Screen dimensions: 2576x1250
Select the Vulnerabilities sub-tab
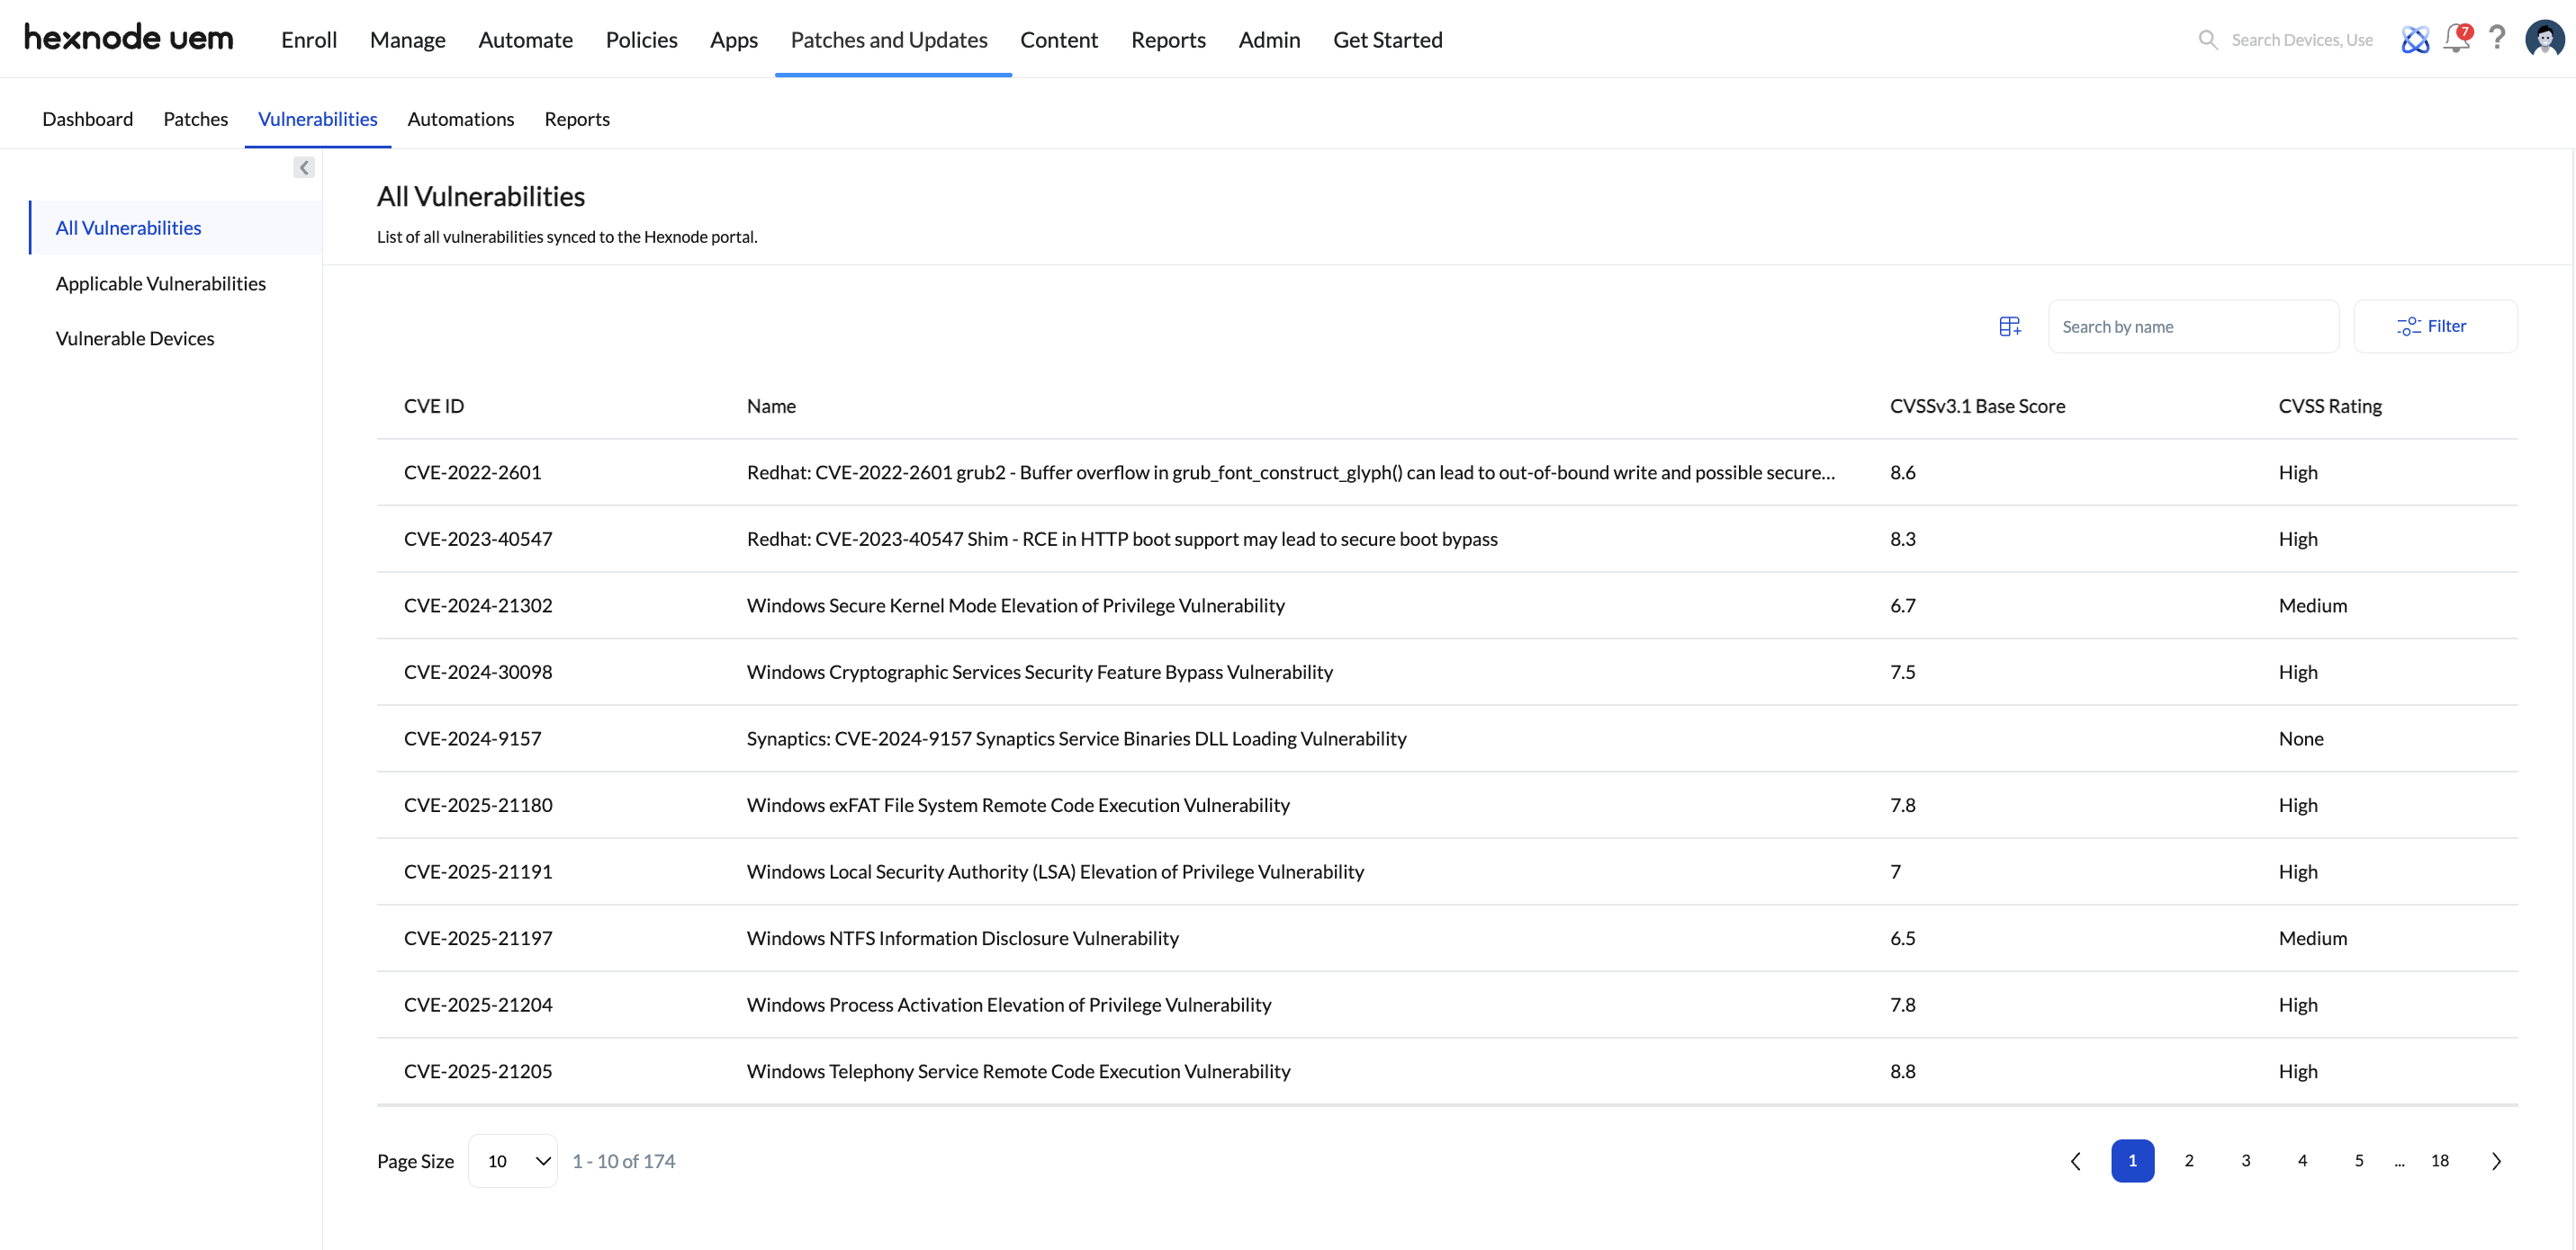click(318, 119)
